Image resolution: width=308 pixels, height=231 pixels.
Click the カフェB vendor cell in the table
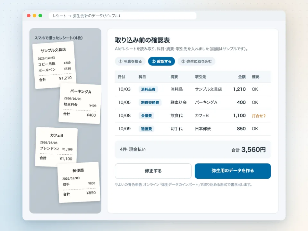pyautogui.click(x=202, y=116)
